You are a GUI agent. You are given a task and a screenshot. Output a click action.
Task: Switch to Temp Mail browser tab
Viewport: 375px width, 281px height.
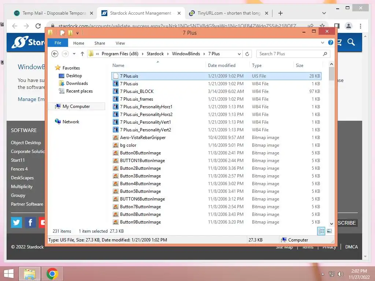pos(54,13)
